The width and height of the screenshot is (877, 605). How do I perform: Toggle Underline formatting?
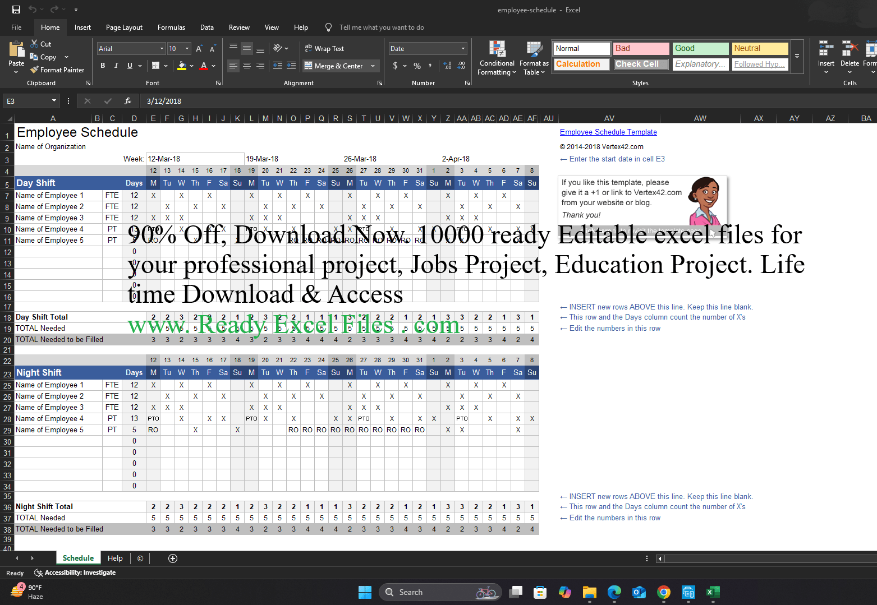130,66
